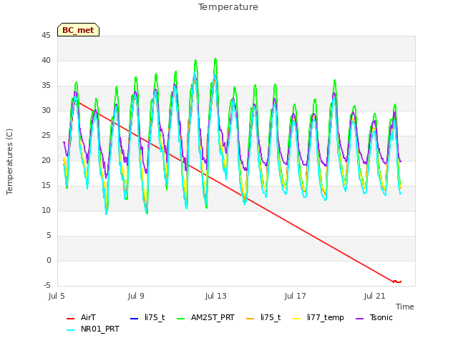Screen dimensions: 458x343
Task: Click the 40 y-axis tick label
Action: click(x=46, y=60)
